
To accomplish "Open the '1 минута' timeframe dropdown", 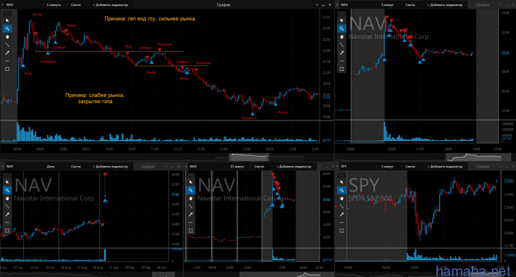I will [x=55, y=4].
